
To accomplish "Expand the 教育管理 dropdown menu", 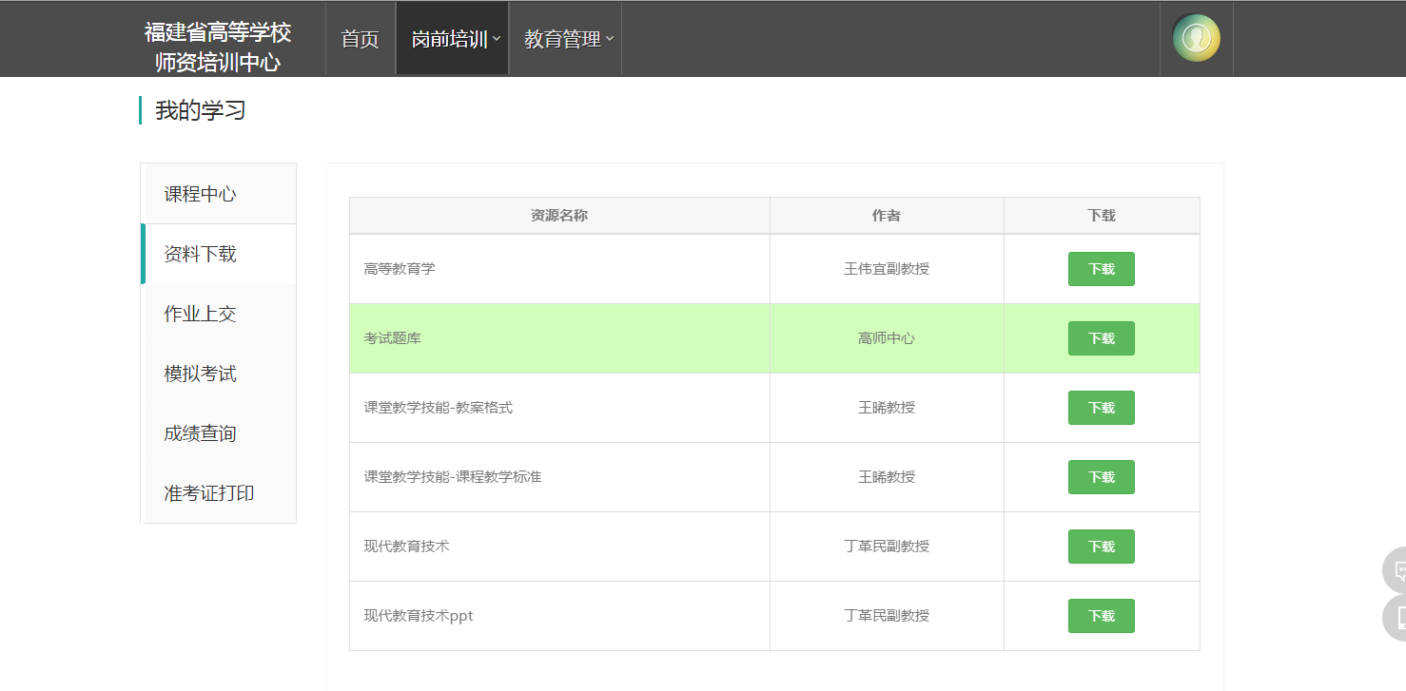I will pyautogui.click(x=567, y=39).
